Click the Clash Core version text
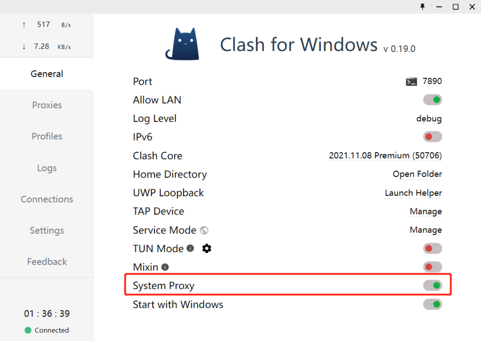The width and height of the screenshot is (481, 341). click(x=385, y=156)
